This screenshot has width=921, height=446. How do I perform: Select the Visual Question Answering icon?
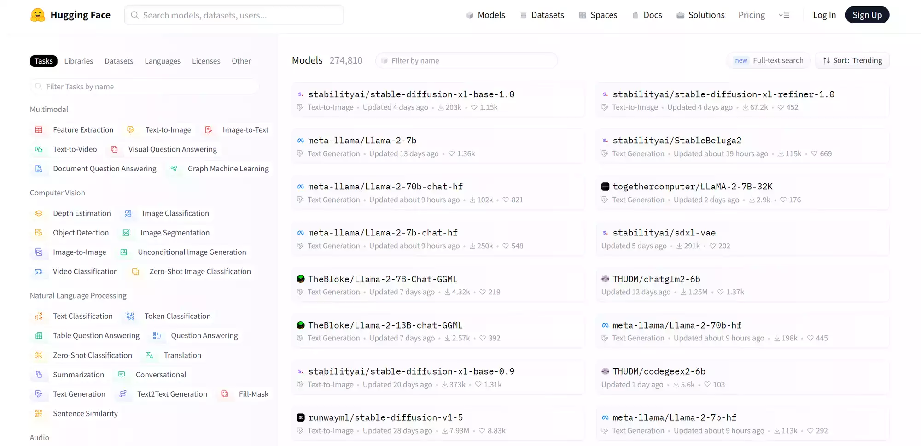point(114,149)
